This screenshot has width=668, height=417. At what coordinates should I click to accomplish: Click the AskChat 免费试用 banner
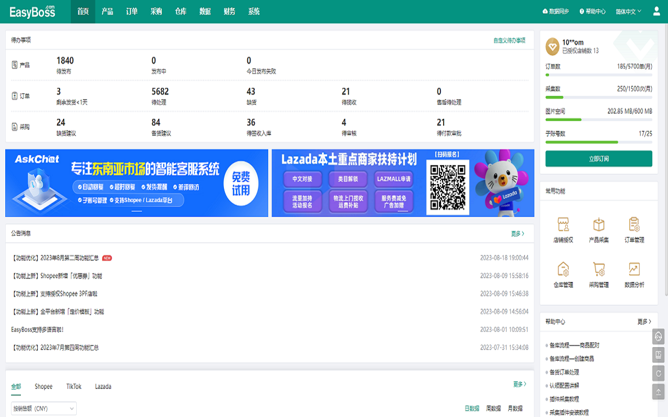click(137, 183)
